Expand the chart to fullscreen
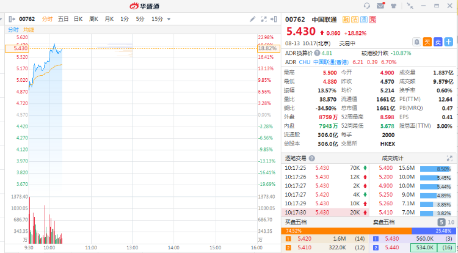 click(264, 20)
